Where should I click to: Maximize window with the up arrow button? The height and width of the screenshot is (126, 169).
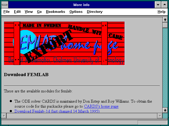[165, 5]
